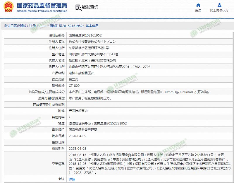
Task: Open the 详情 link
Action: click(72, 179)
